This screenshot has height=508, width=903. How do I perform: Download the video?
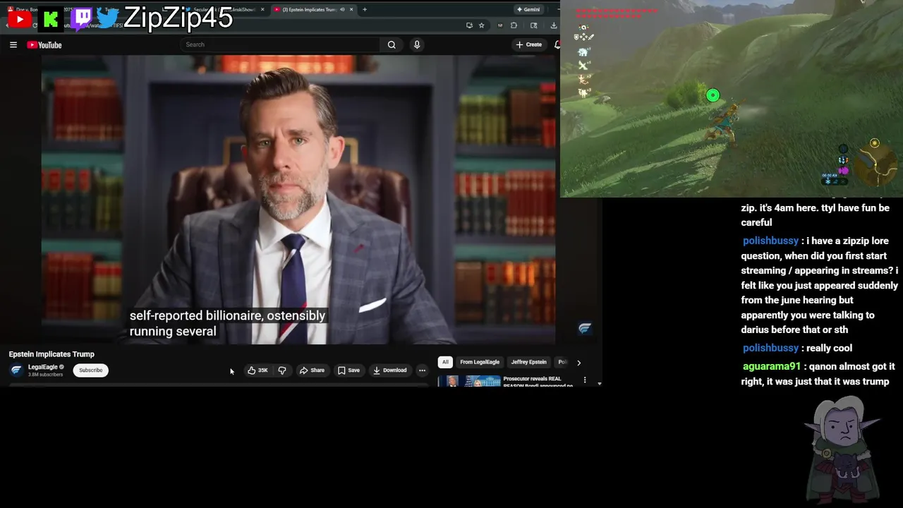click(x=390, y=370)
